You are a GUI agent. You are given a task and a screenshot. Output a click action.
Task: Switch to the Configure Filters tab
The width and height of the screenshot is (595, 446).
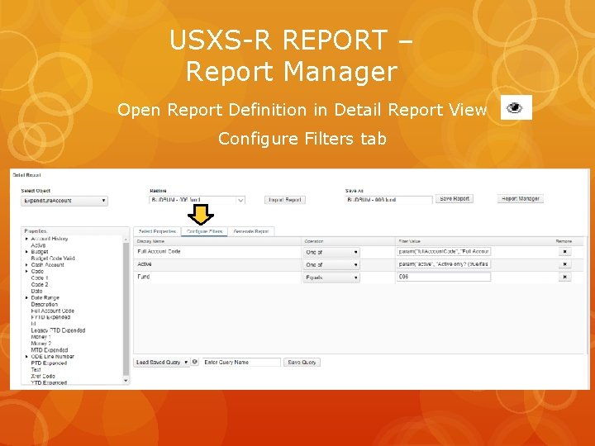click(x=204, y=231)
